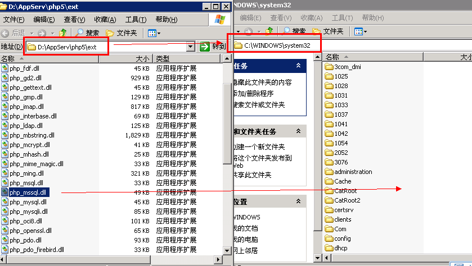Select the 3com_dmi folder

coord(347,67)
